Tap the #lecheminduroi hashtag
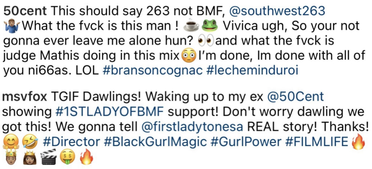This screenshot has height=169, width=372. 252,70
